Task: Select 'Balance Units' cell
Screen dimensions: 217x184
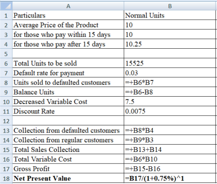Action: 68,92
